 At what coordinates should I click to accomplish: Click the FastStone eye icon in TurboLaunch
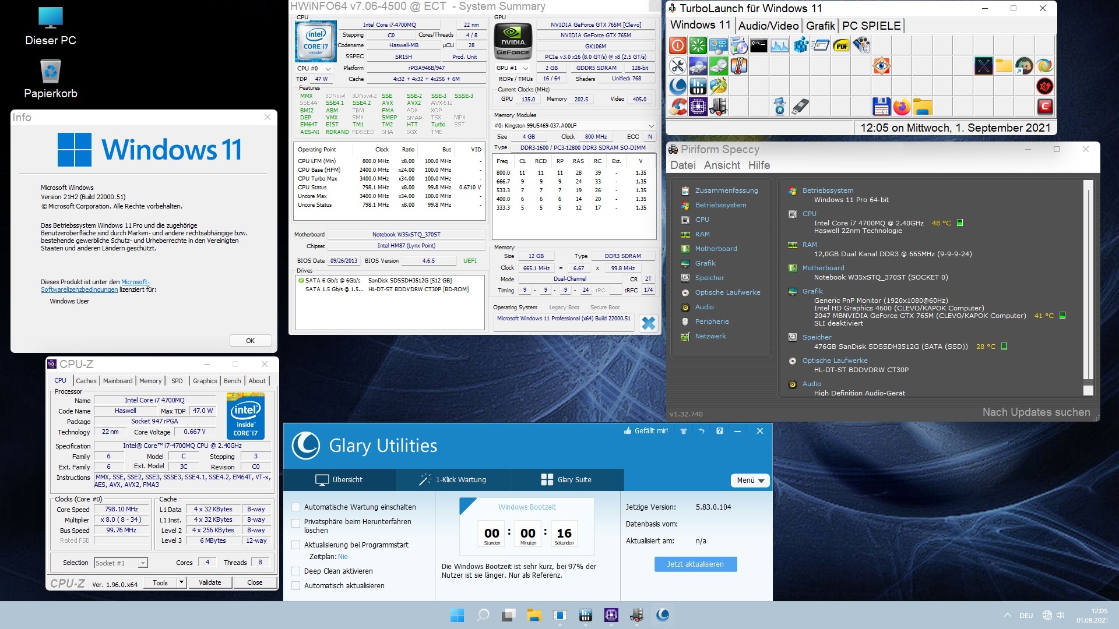881,66
